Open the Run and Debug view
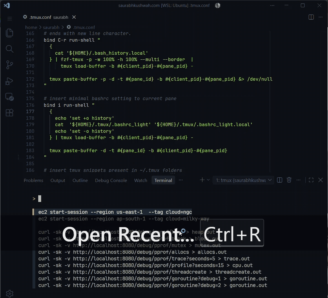 9,81
